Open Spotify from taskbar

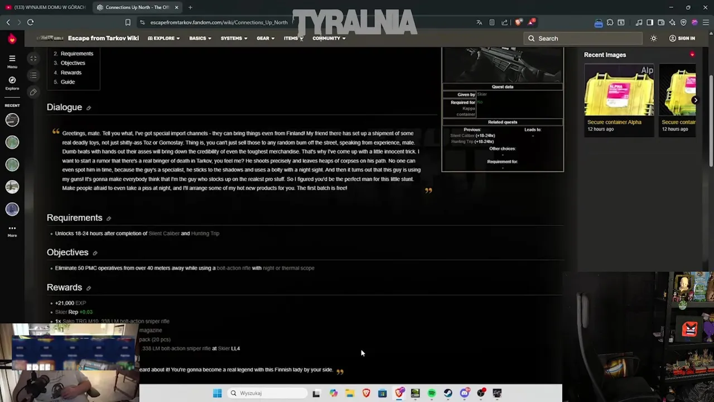tap(432, 393)
